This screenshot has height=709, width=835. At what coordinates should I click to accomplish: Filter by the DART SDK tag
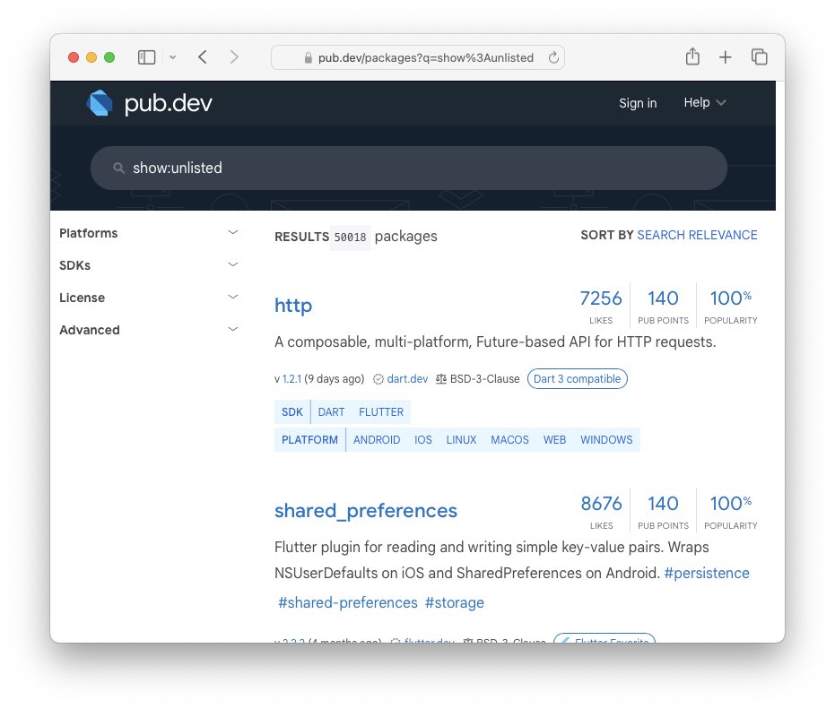pos(331,412)
